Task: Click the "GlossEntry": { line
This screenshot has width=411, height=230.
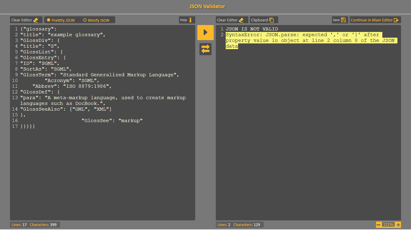Action: coord(43,58)
